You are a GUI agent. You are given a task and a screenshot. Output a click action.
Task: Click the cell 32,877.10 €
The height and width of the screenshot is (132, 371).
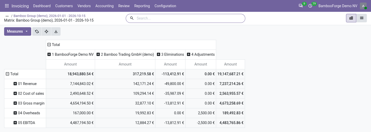pyautogui.click(x=125, y=103)
